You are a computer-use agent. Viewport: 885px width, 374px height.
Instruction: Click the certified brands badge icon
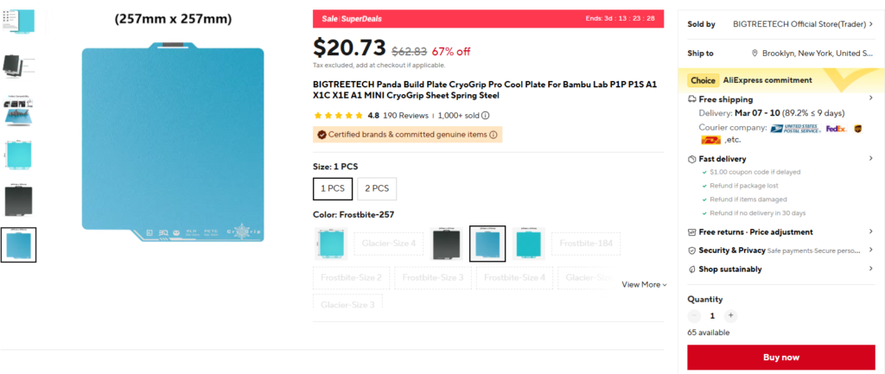pos(322,135)
